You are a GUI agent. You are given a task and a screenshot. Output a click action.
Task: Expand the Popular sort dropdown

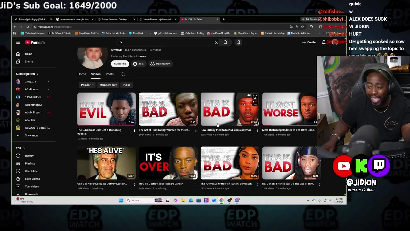tap(87, 85)
